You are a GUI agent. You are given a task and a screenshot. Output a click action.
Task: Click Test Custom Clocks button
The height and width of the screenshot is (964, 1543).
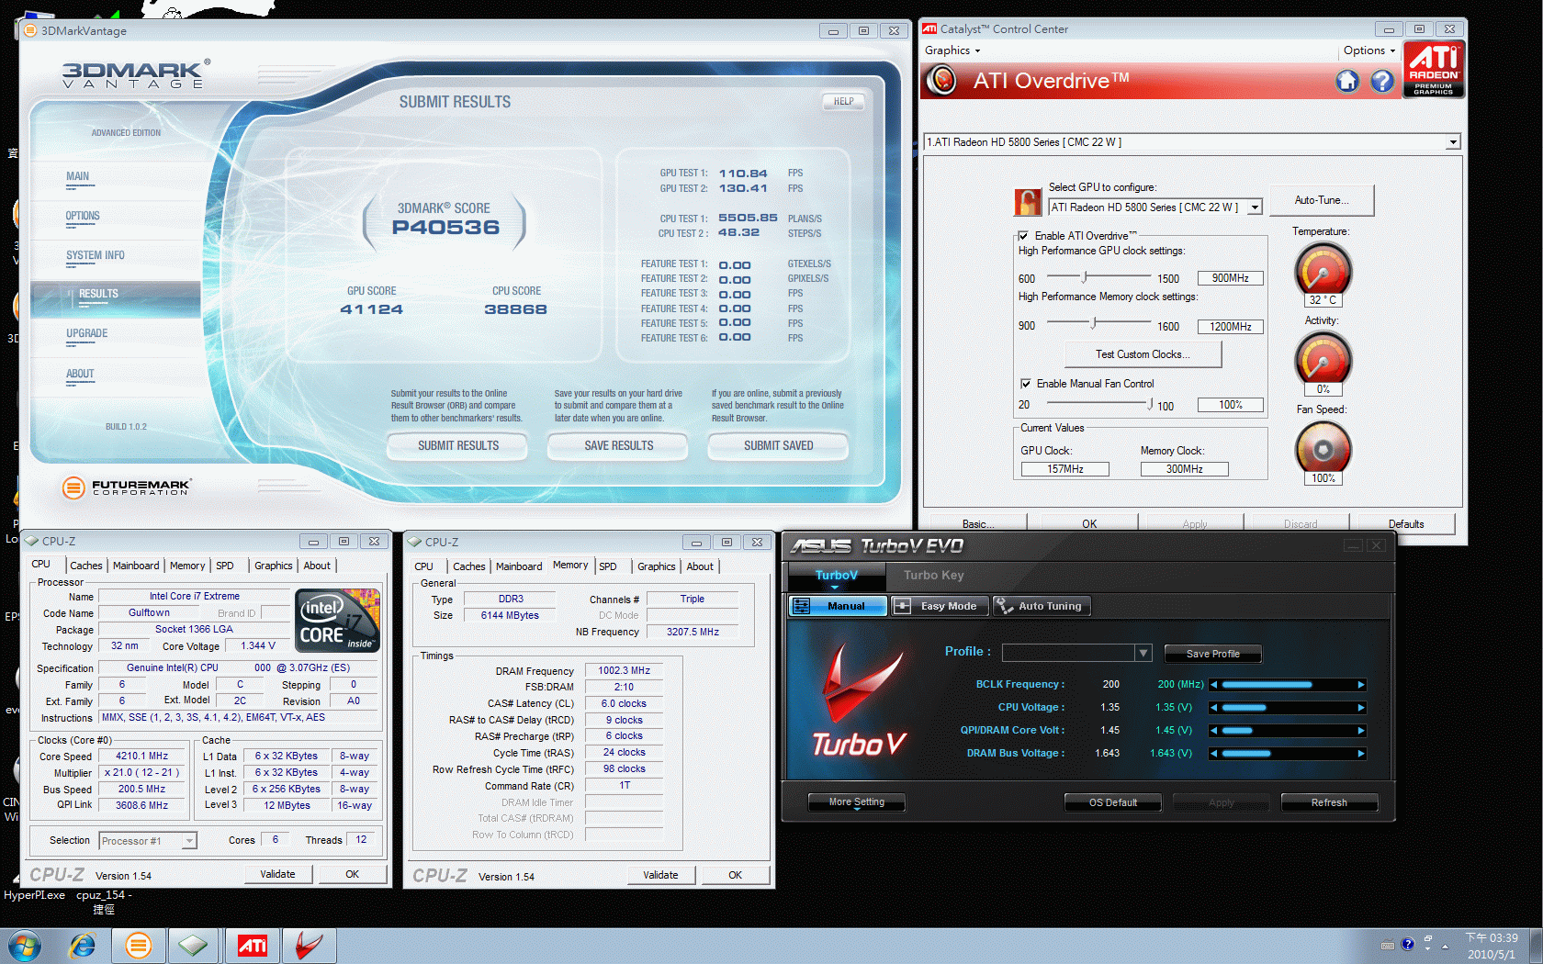click(1143, 354)
